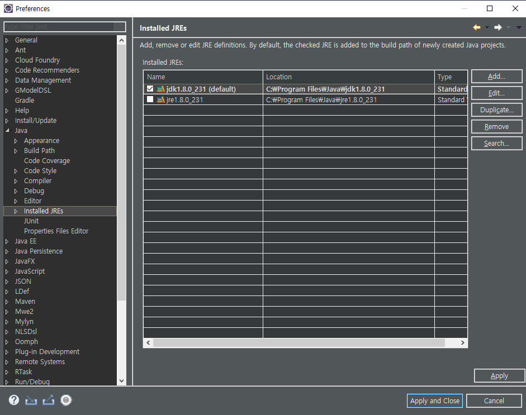Expand the Compiler node
Viewport: 526px width, 415px height.
[x=16, y=181]
